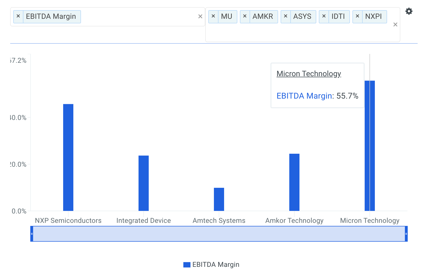Click the Amtech Systems bar
This screenshot has height=278, width=438.
[x=219, y=199]
